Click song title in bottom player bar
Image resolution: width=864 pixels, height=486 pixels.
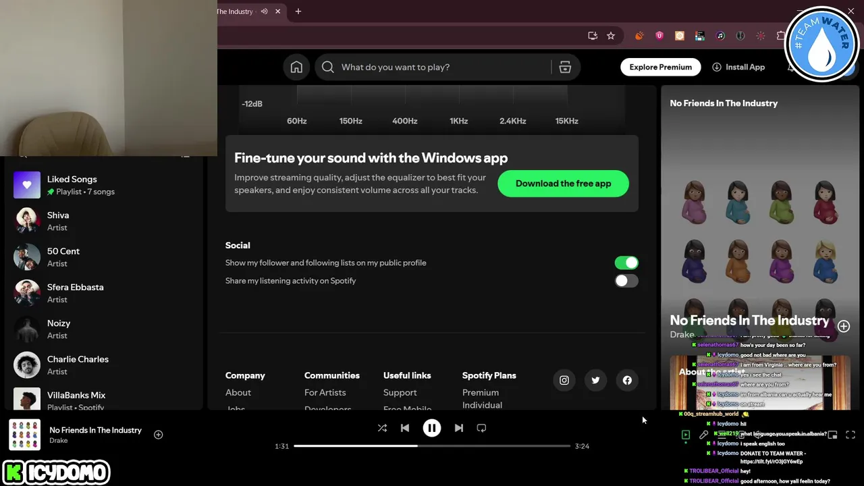pos(95,430)
